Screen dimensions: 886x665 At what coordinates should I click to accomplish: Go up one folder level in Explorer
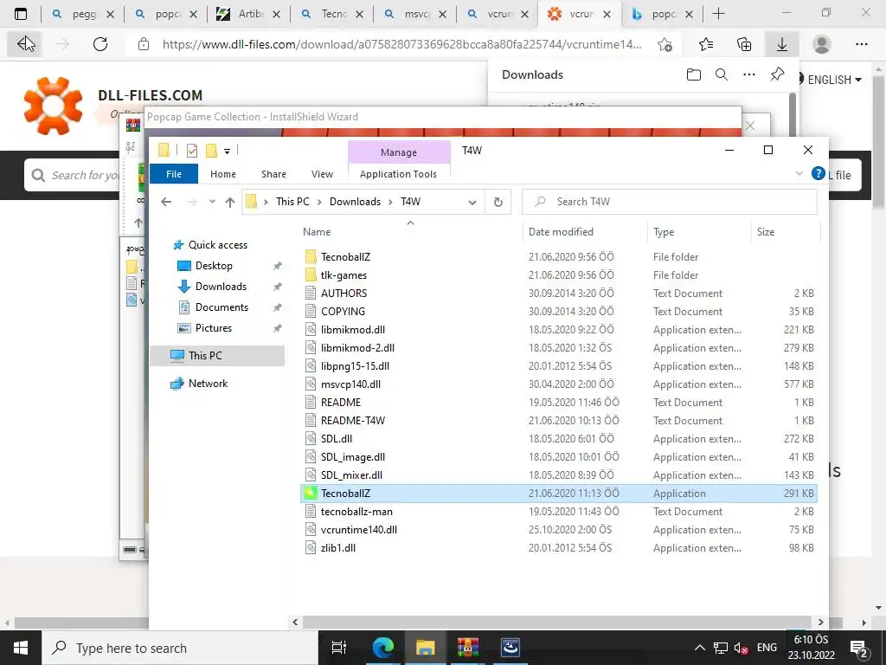[x=229, y=202]
